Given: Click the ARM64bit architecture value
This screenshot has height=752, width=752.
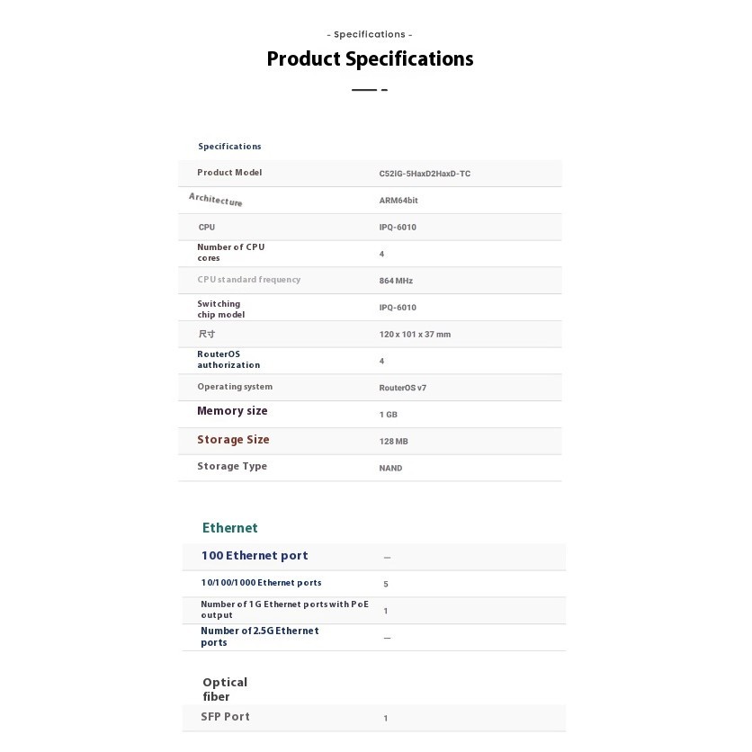Looking at the screenshot, I should pyautogui.click(x=398, y=201).
